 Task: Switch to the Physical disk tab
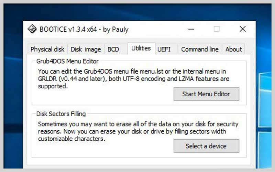click(47, 49)
